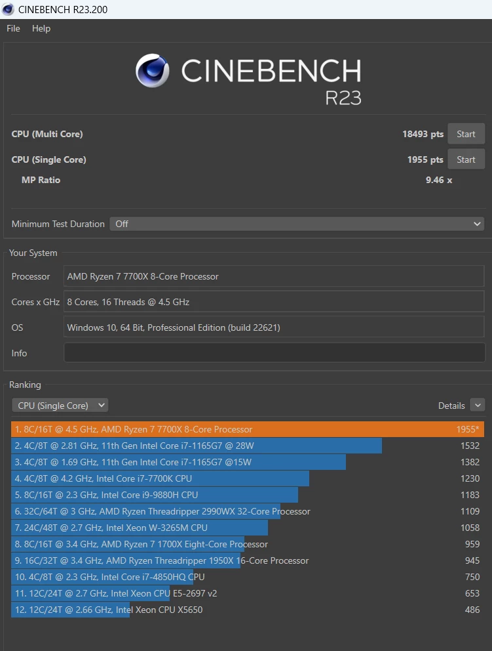Click the Processor field showing Ryzen 7 7700X
Screen dimensions: 492x651
click(x=274, y=276)
